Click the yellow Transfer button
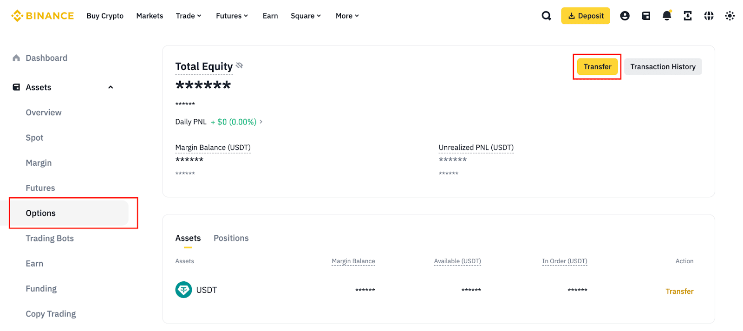 tap(597, 67)
